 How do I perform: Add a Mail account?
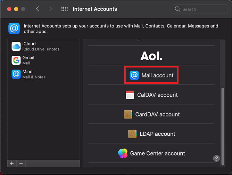pyautogui.click(x=157, y=75)
